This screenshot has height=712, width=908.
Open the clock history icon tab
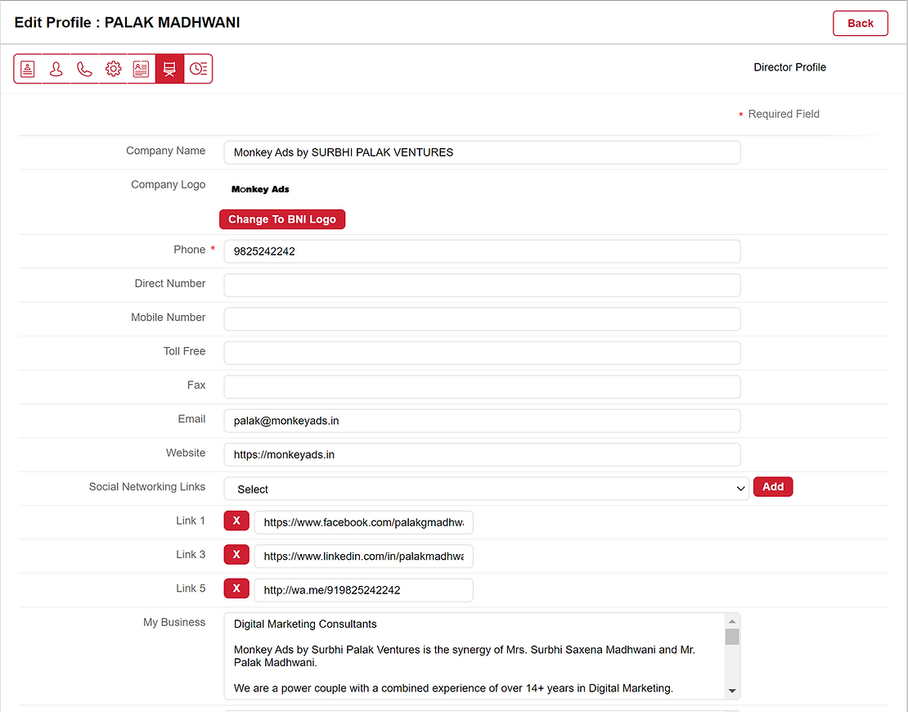click(x=198, y=70)
